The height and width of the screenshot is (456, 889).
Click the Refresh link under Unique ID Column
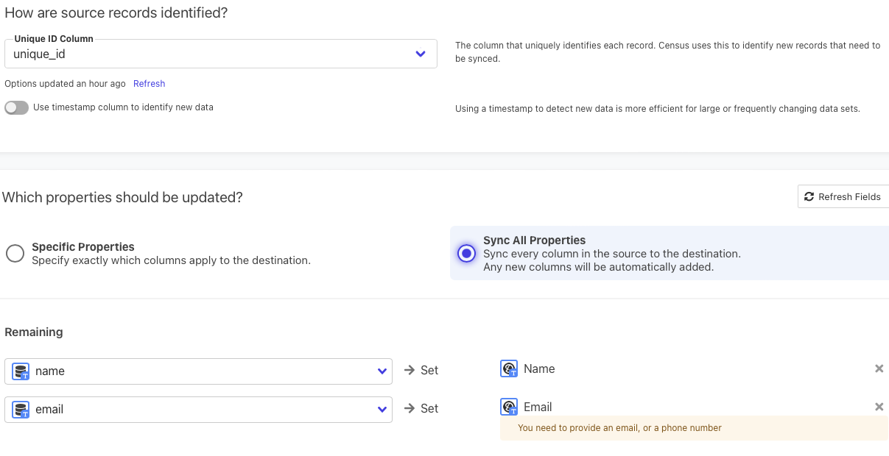(149, 84)
